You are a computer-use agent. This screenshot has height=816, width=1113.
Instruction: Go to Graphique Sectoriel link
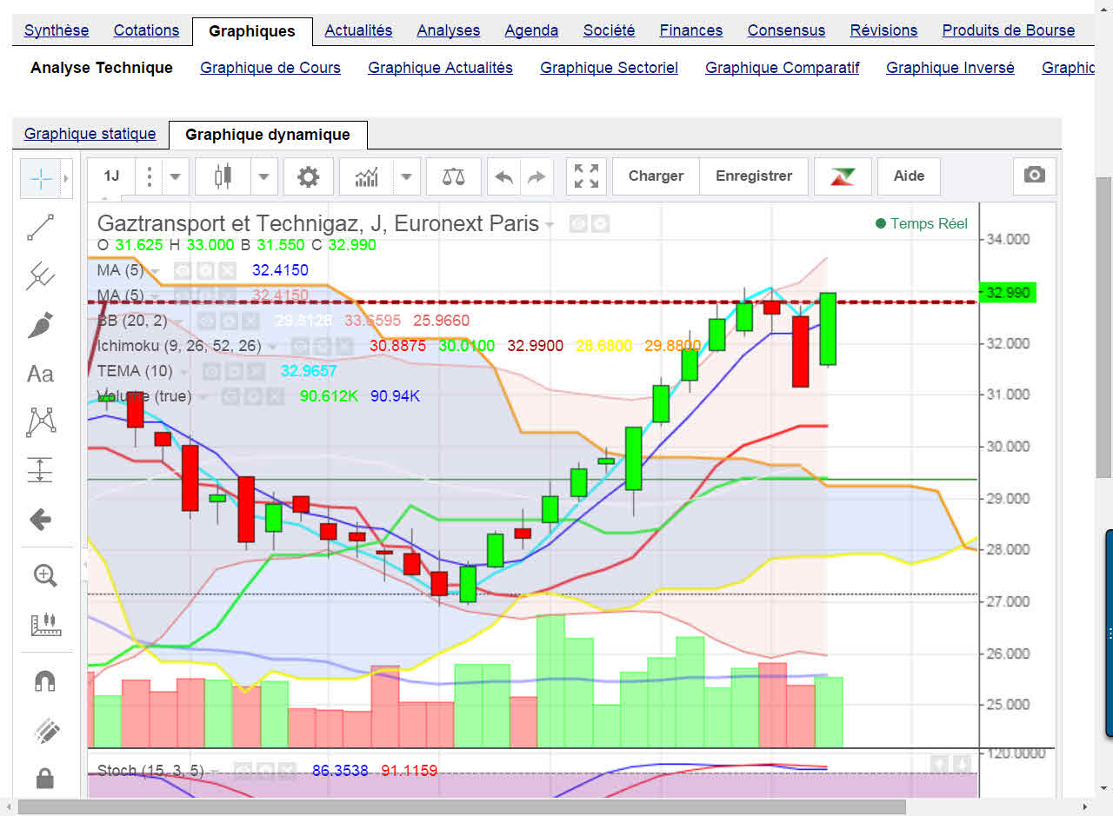[609, 68]
